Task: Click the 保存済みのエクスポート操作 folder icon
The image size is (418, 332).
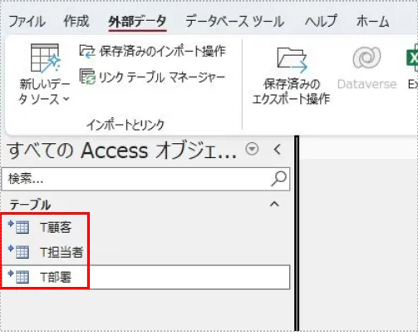Action: pyautogui.click(x=292, y=60)
